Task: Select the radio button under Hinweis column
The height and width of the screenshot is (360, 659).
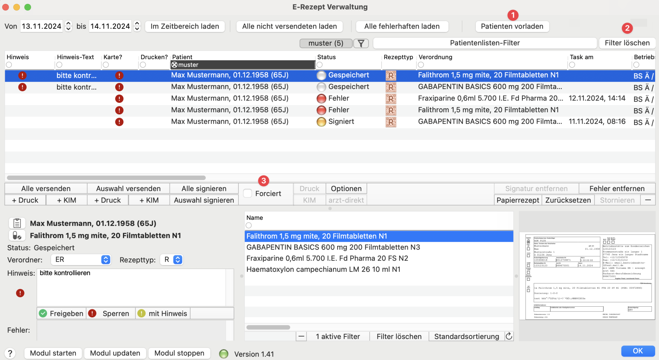Action: (x=9, y=65)
